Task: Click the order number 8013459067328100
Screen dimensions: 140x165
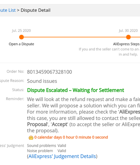Action: point(49,72)
